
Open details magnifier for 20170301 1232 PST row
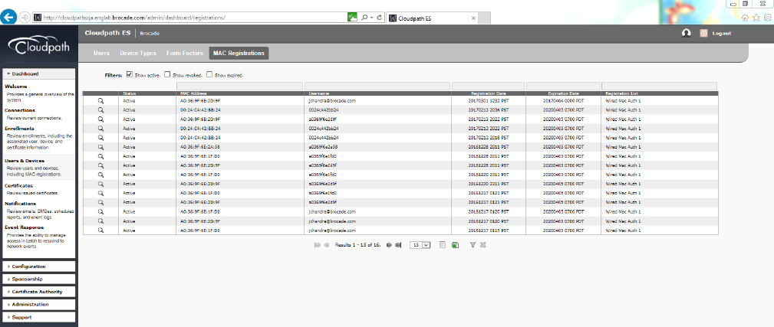100,100
